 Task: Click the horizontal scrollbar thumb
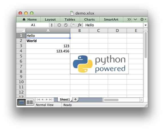111,100
